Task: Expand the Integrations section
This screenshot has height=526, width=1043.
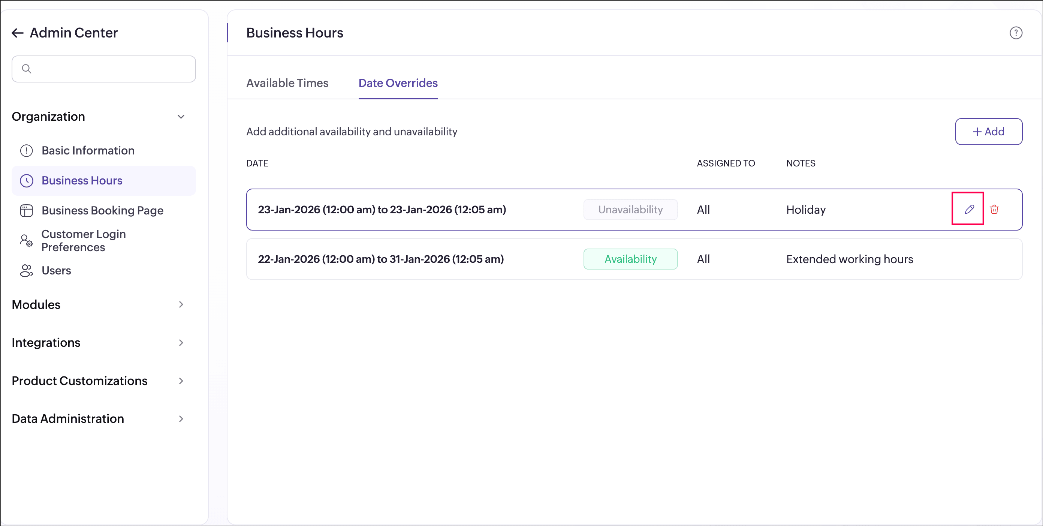Action: [181, 343]
